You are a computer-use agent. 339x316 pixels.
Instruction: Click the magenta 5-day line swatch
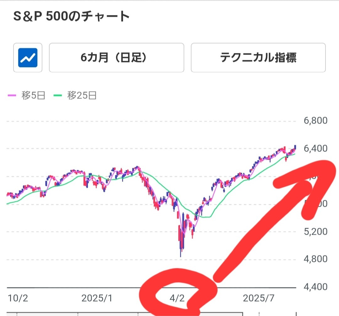point(12,95)
